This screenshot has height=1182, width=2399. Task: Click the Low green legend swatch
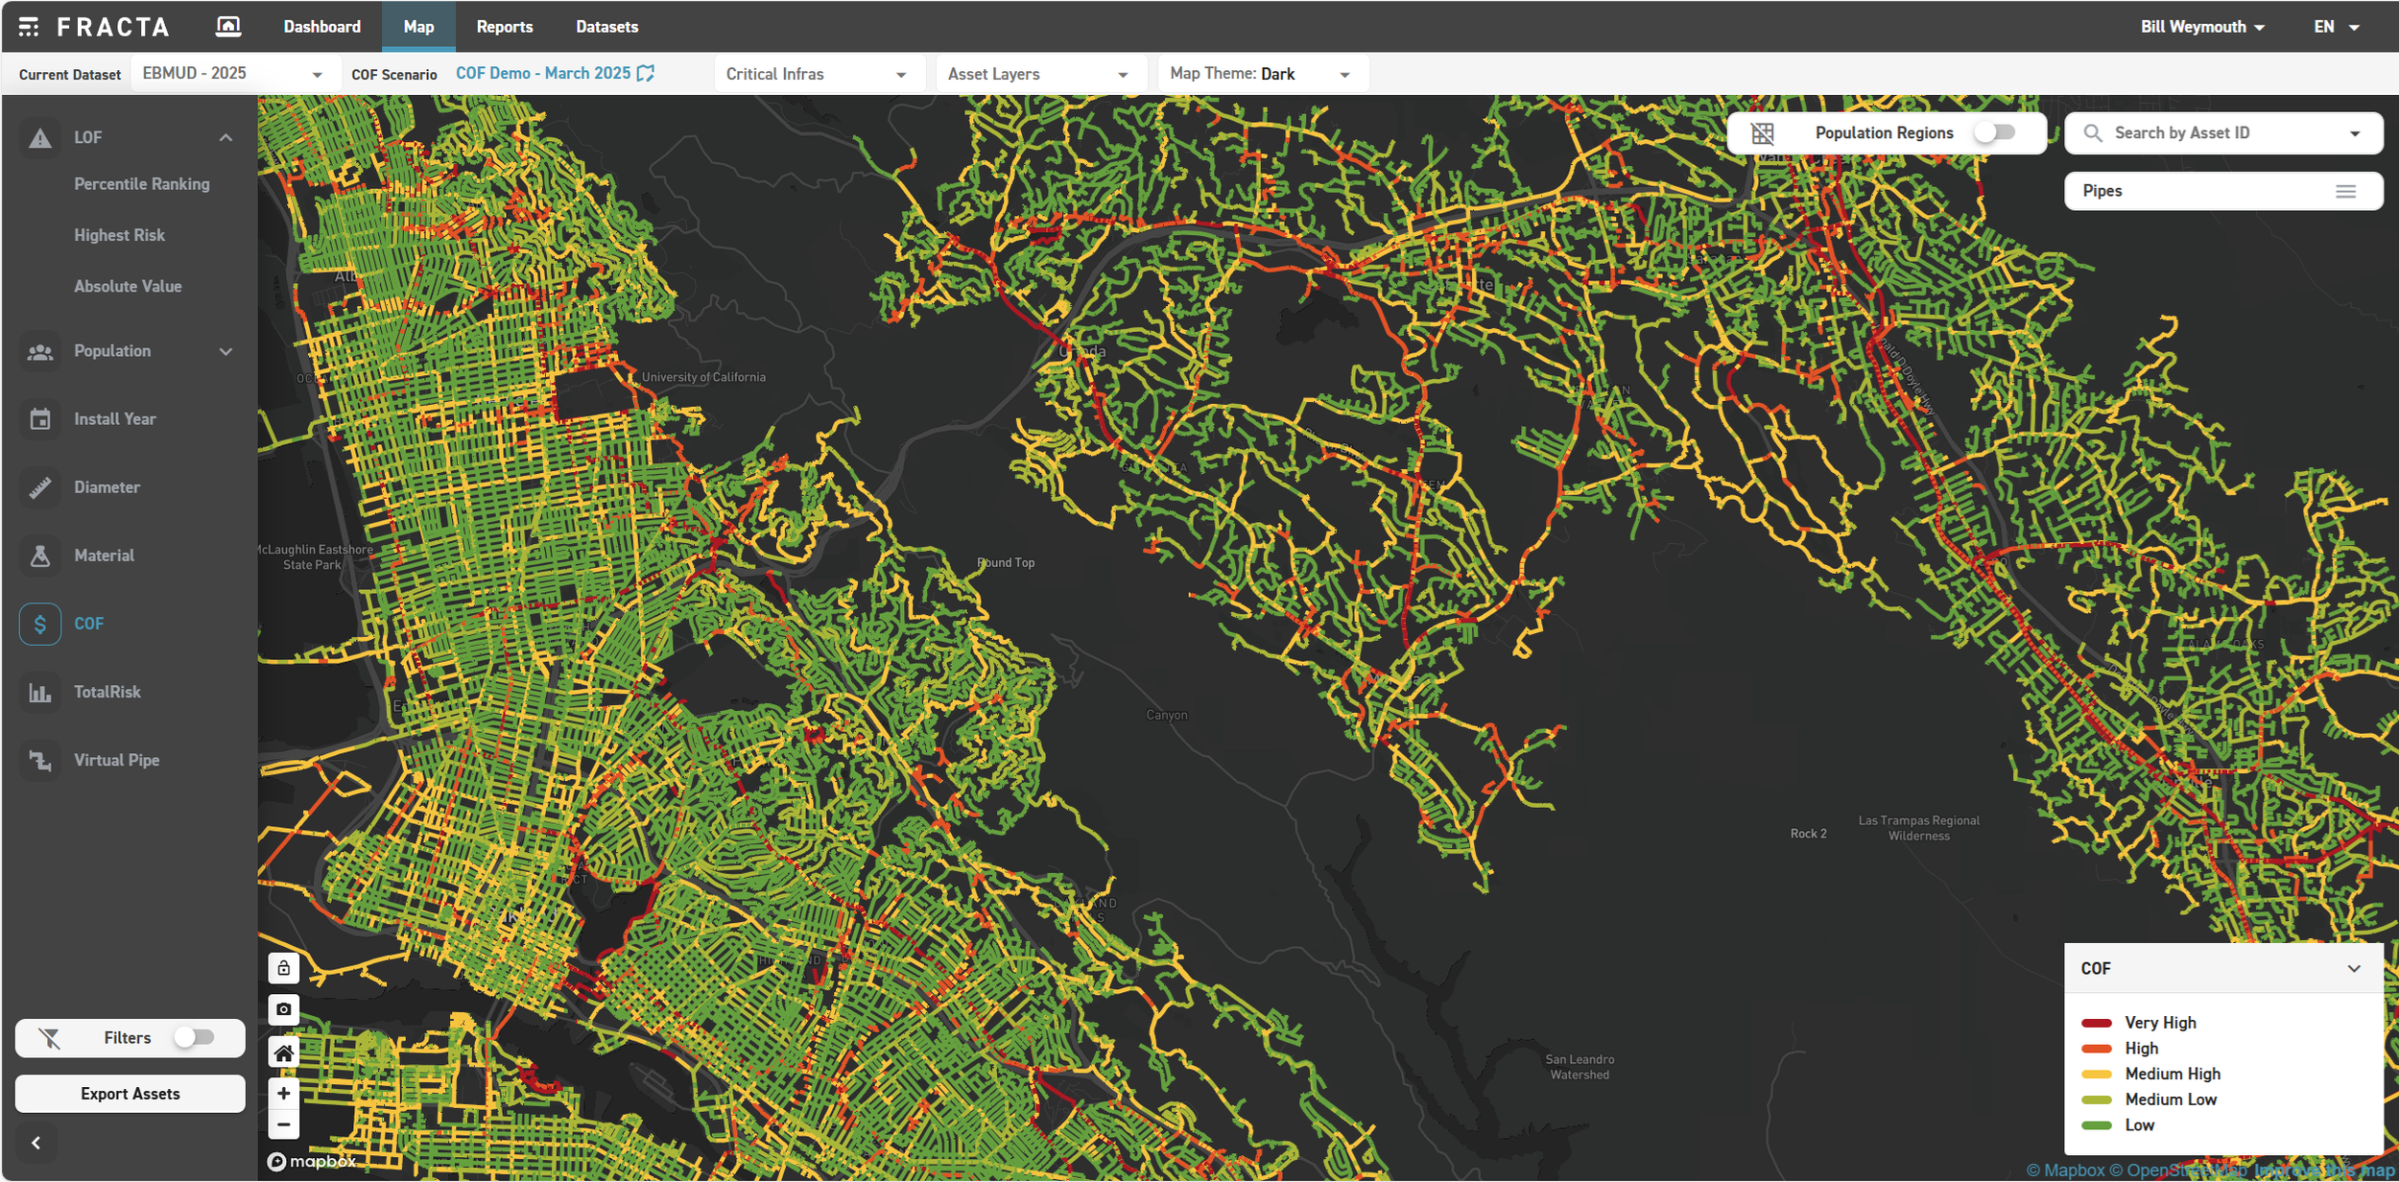[x=2097, y=1125]
